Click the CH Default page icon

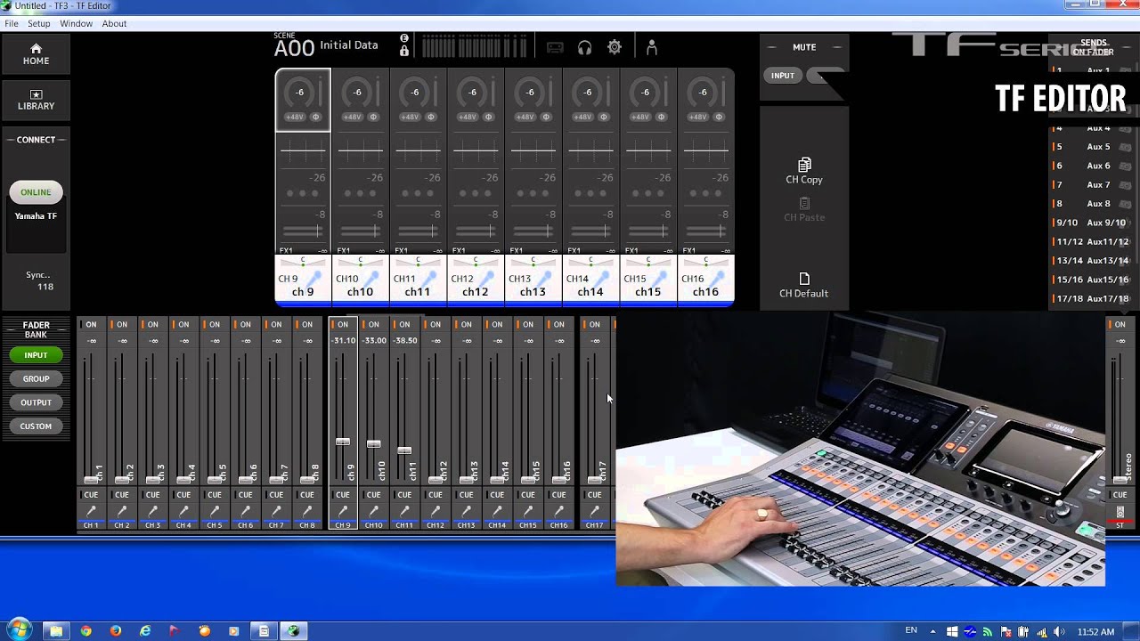pos(804,279)
